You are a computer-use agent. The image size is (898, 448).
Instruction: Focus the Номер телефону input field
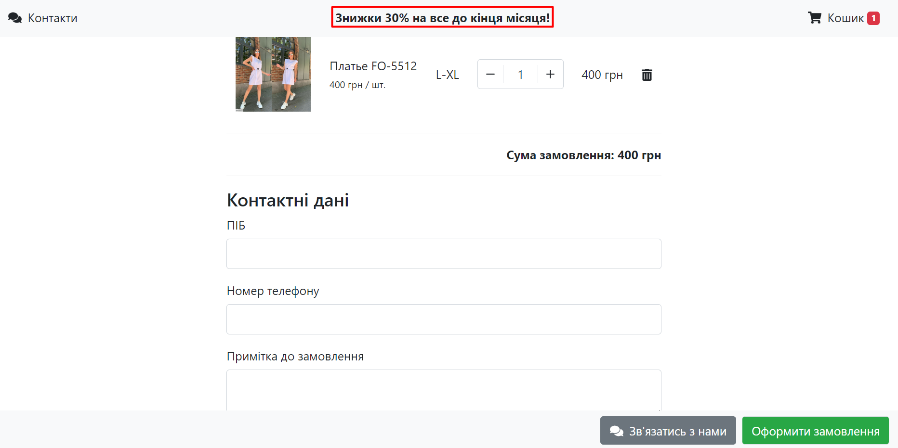click(444, 319)
